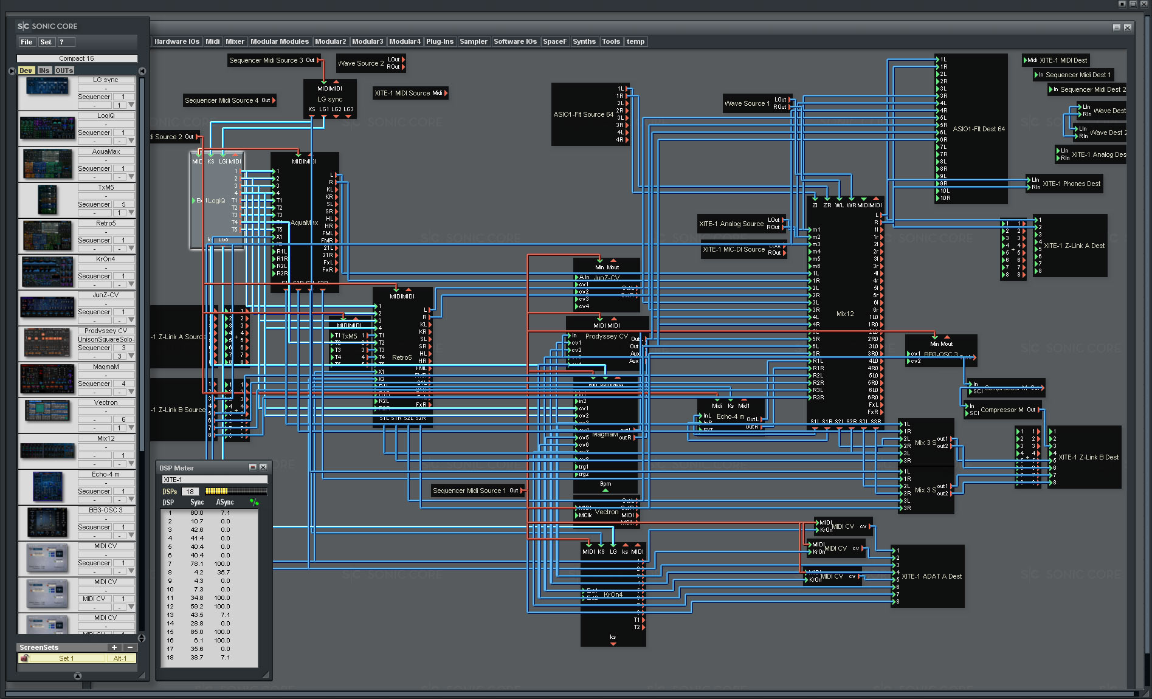Expand the LG sync device dropdown arrow
This screenshot has height=699, width=1152.
pyautogui.click(x=131, y=105)
